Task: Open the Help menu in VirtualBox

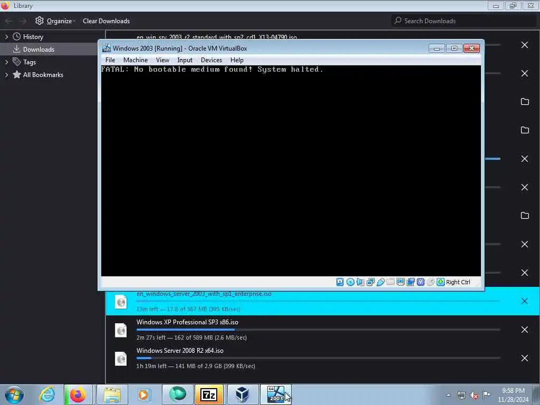Action: 237,60
